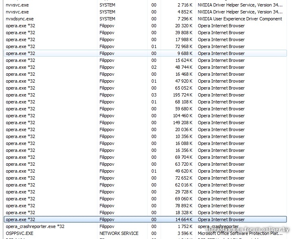
Task: Select nvvsvc.exe row using 4 852 K
Action: coord(145,12)
